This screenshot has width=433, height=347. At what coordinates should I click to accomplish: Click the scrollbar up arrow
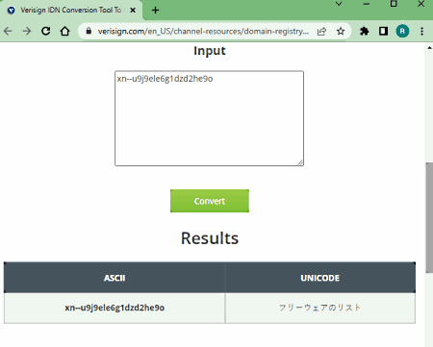(x=429, y=48)
